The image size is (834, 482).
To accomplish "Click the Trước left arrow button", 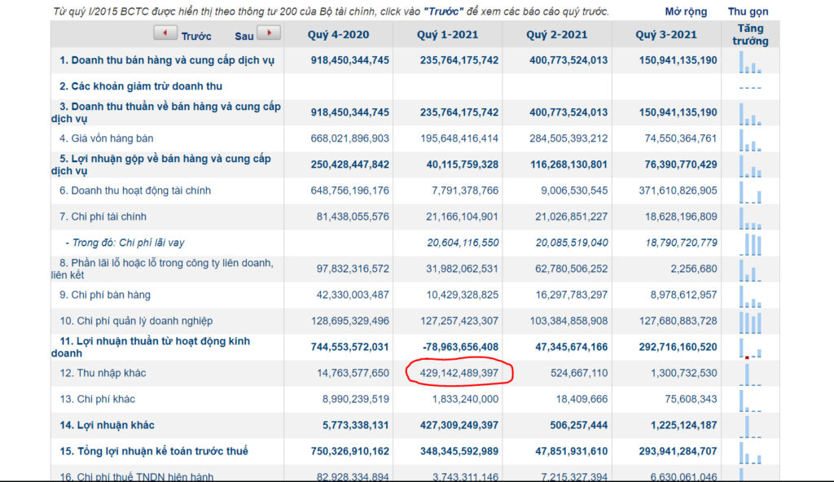I will (165, 33).
